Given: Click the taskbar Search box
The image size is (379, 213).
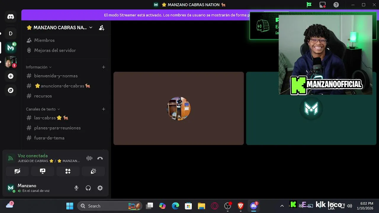Looking at the screenshot, I should [110, 206].
